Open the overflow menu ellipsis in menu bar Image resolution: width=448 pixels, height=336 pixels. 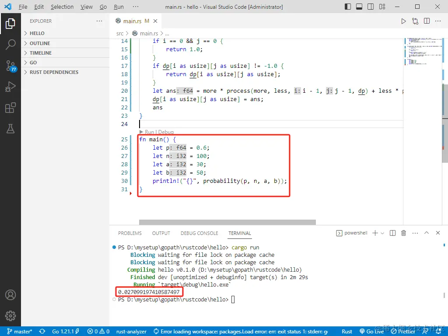[x=136, y=7]
